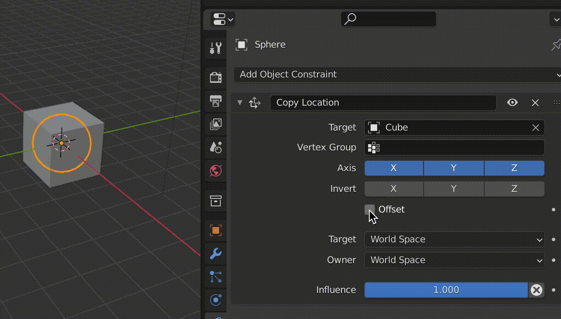
Task: Disable the Y axis copy toggle
Action: [x=454, y=168]
